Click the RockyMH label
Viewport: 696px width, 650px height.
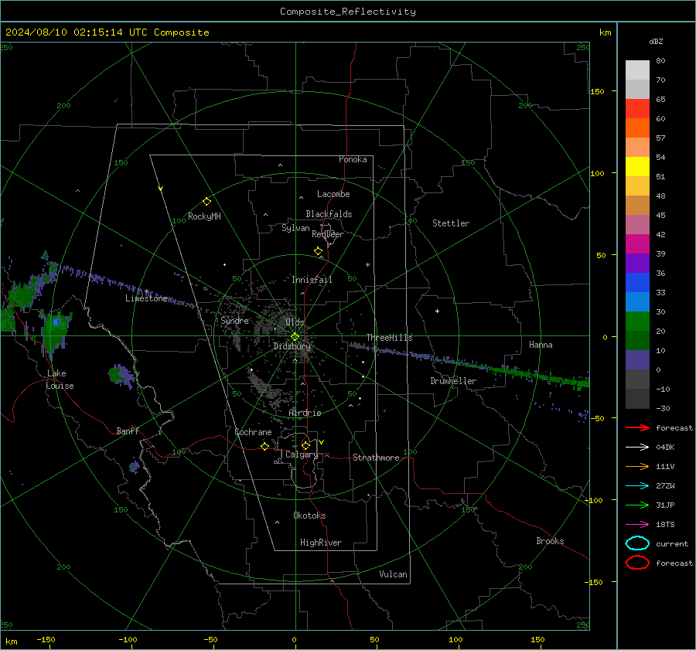pos(204,216)
